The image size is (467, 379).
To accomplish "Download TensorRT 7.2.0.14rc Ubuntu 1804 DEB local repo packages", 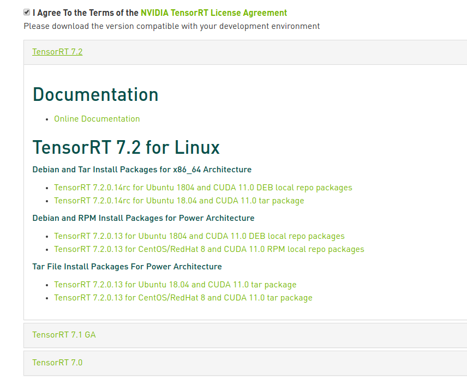I will (x=203, y=188).
